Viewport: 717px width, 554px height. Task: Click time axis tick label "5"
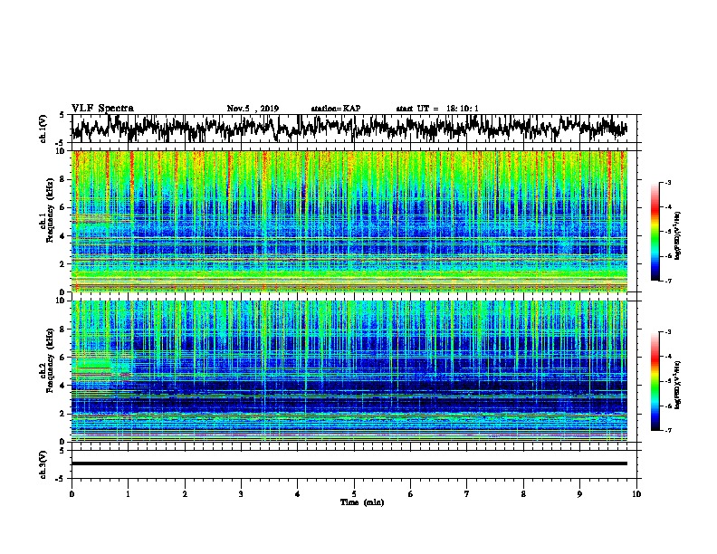pyautogui.click(x=354, y=494)
